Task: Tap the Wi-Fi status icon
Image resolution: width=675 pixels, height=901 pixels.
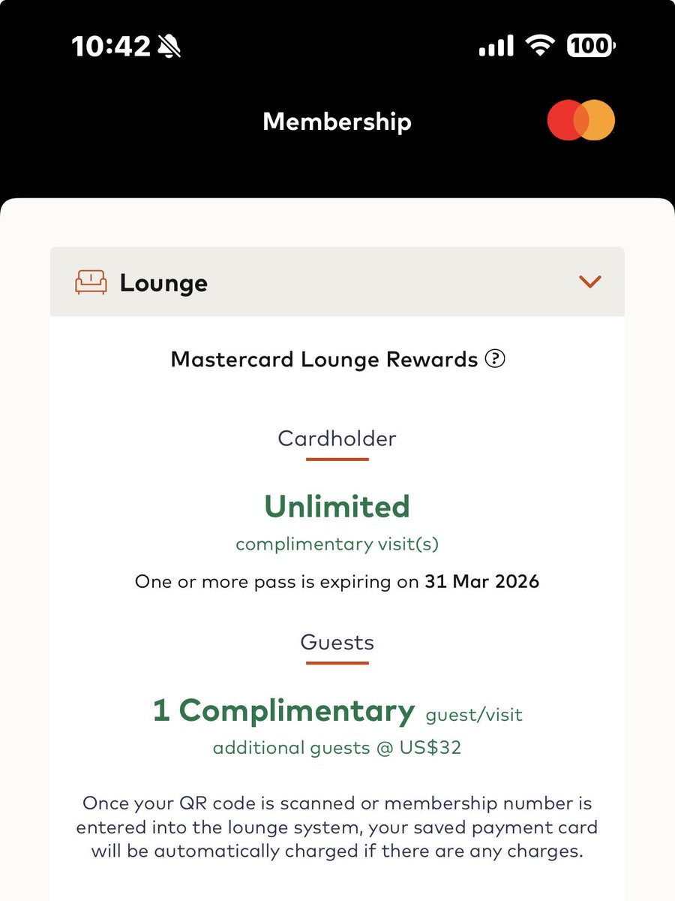Action: pos(539,47)
